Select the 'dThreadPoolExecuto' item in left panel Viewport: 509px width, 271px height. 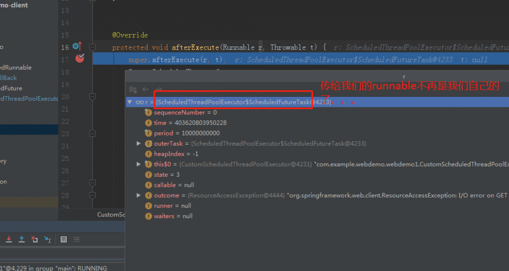click(29, 99)
